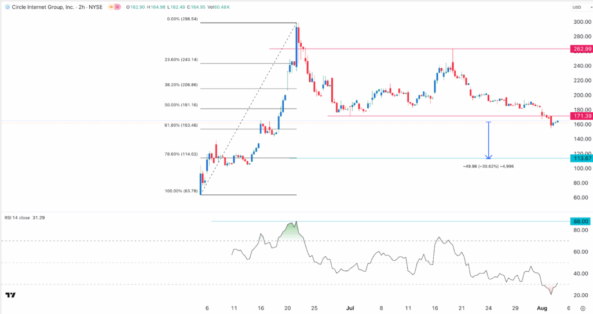Select the 262.99 resistance price label

point(581,49)
